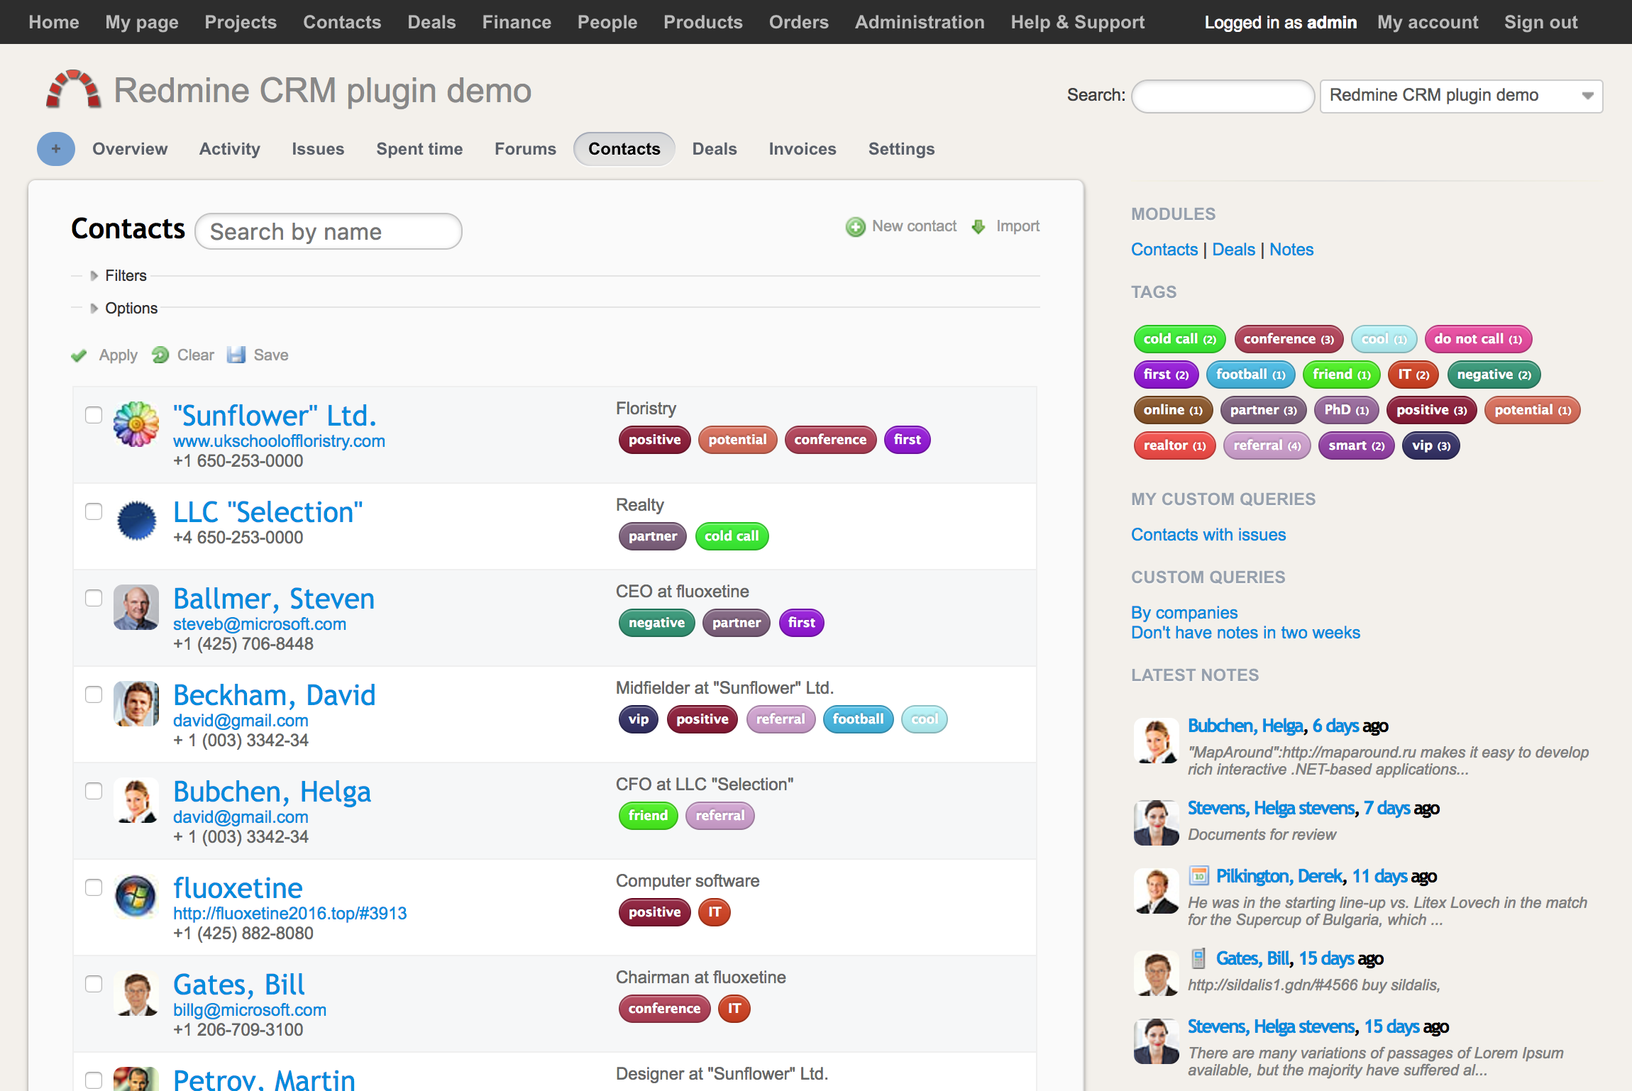Filter by the green cold call tag
This screenshot has height=1091, width=1632.
pyautogui.click(x=1179, y=339)
